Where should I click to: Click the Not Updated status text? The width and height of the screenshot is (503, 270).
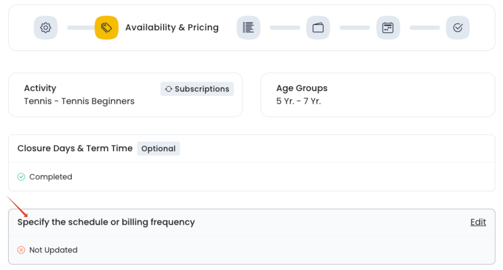(x=53, y=250)
